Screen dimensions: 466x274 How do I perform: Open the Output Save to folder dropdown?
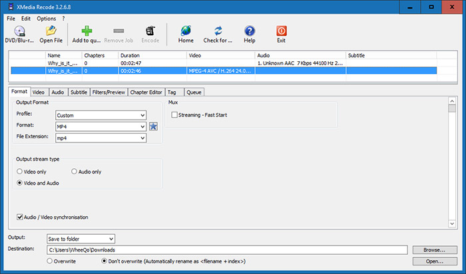point(81,239)
